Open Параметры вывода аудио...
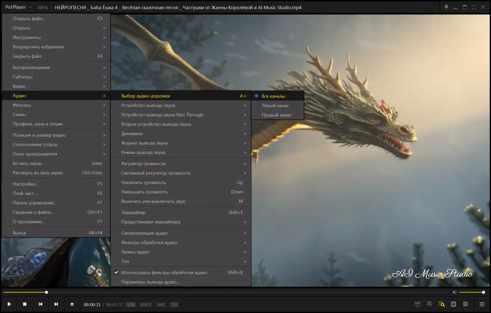Image resolution: width=491 pixels, height=313 pixels. 181,282
